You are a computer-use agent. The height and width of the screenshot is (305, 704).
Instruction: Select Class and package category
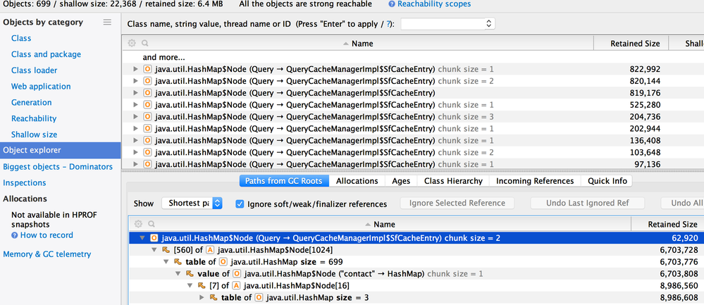47,54
